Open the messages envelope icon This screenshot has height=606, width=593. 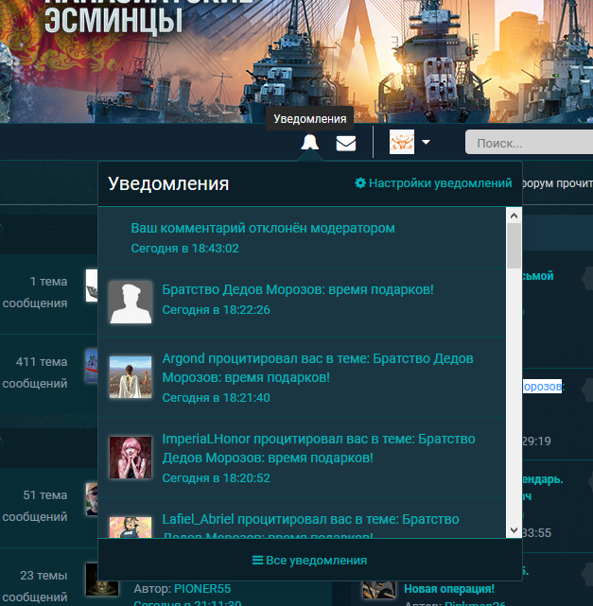tap(345, 143)
